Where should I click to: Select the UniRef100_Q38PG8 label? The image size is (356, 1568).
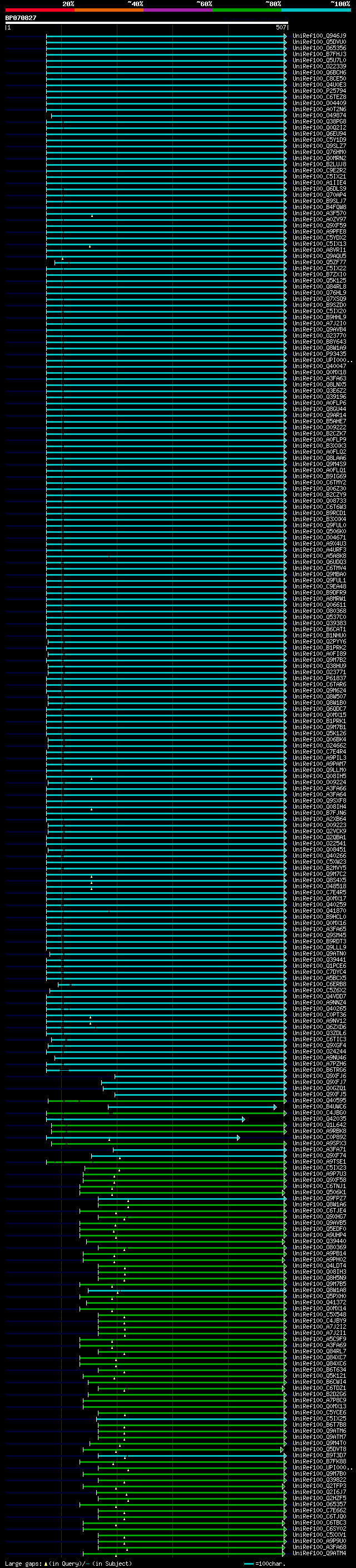pos(319,122)
